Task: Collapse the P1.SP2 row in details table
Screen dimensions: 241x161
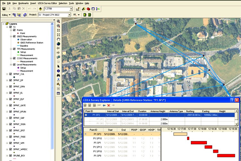Action: (86, 115)
